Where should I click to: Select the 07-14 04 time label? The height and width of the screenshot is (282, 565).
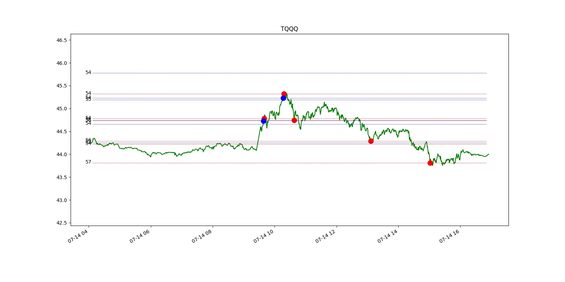point(79,235)
